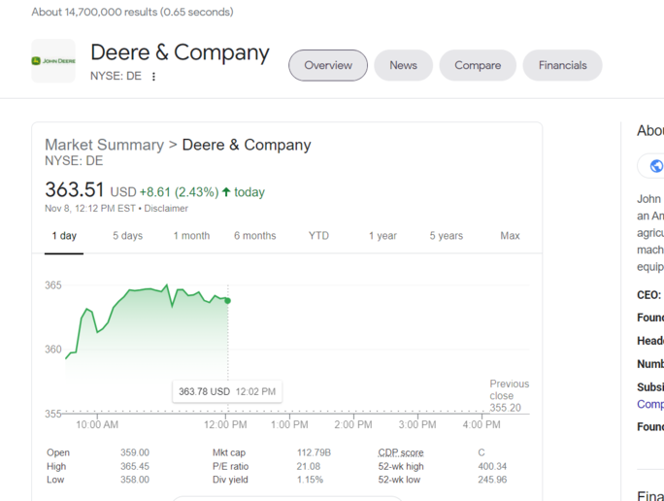Show the 5 days chart range

click(x=127, y=236)
